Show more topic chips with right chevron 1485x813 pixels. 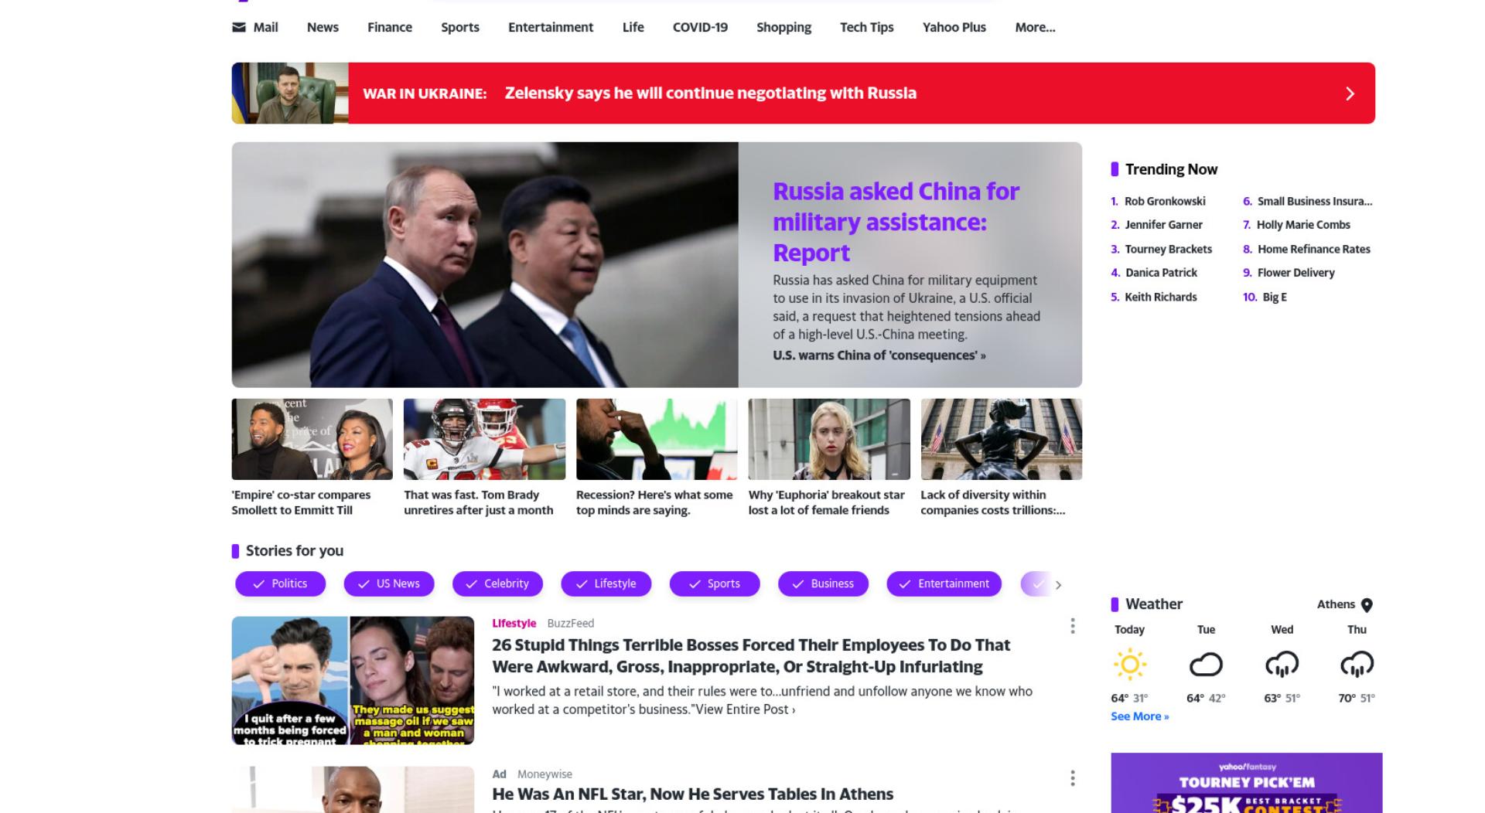[x=1058, y=585]
